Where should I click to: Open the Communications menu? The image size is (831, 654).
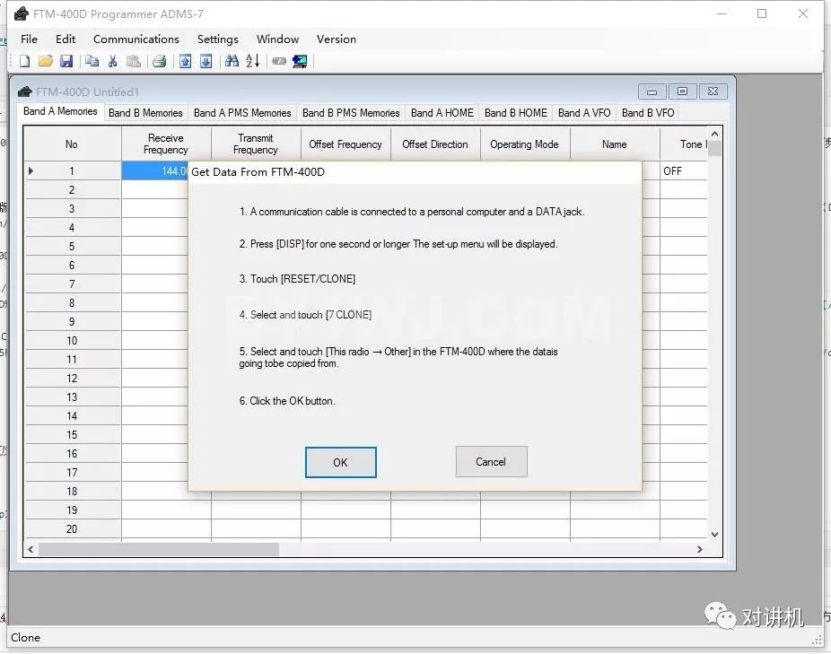[x=136, y=39]
